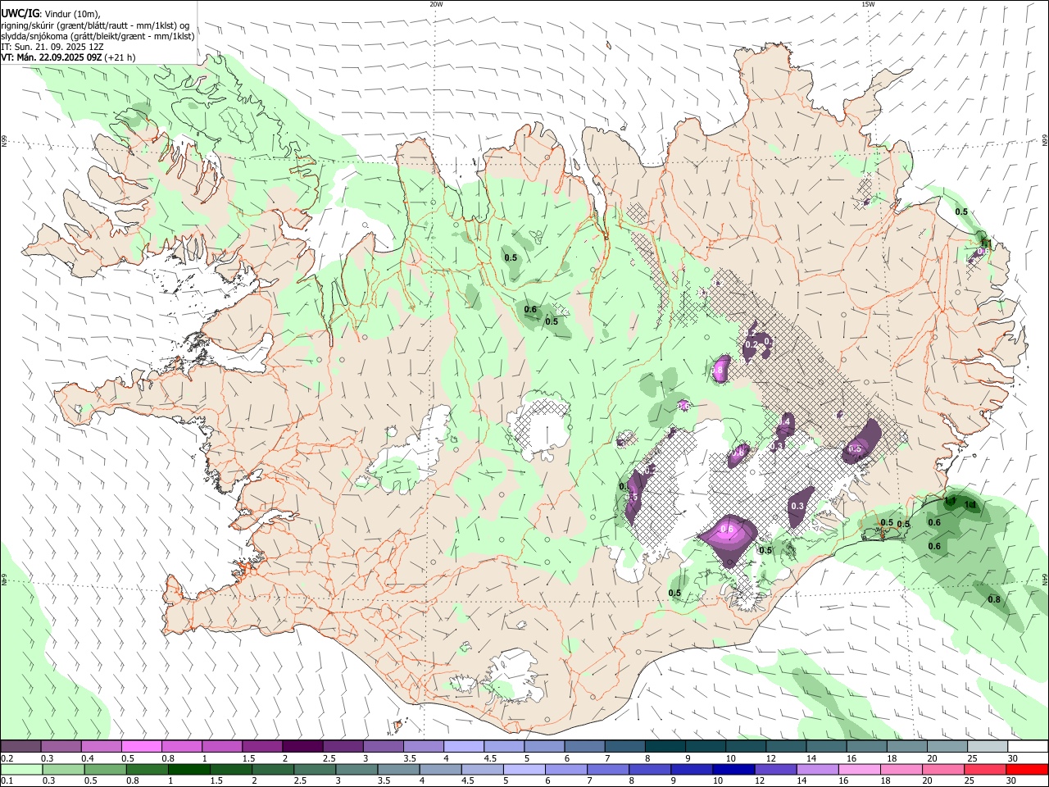Click the 0.3–0.4 mauve swatch in snow legend
Screen dimensions: 1049x787
tap(61, 746)
